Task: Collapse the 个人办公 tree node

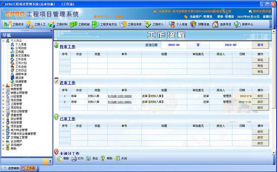Action: [x=3, y=41]
